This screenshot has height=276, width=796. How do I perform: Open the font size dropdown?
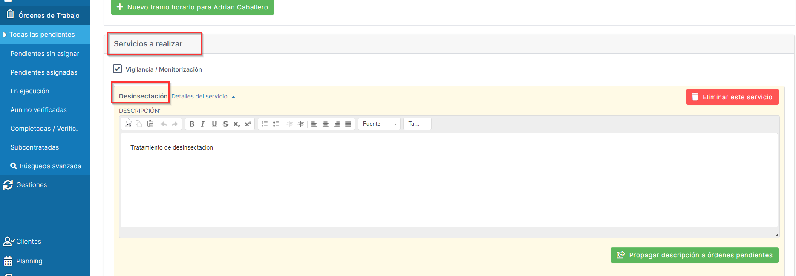coord(418,124)
